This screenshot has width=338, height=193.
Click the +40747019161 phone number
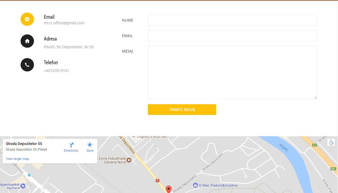tap(57, 71)
